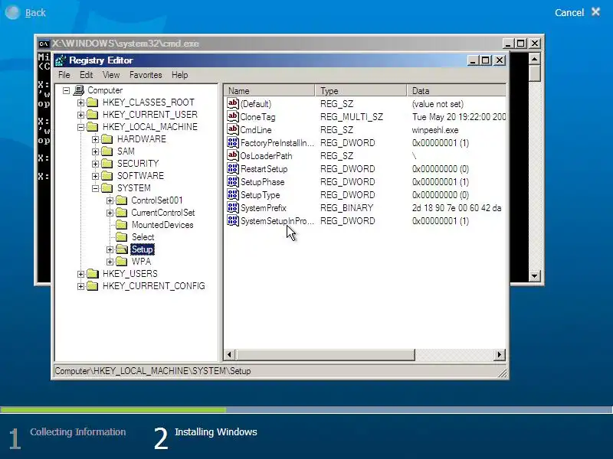Click the horizontal scrollbar thumb in values pane

[x=325, y=354]
